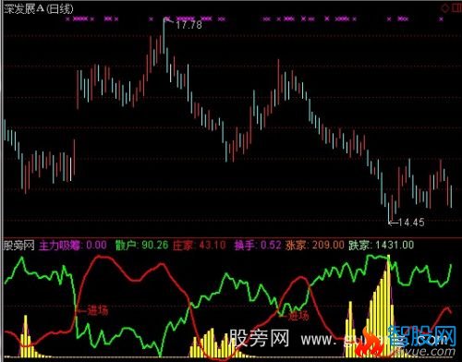Click the red window-layout icon beside the diamond
Screen dimensions: 462x362
(456, 8)
